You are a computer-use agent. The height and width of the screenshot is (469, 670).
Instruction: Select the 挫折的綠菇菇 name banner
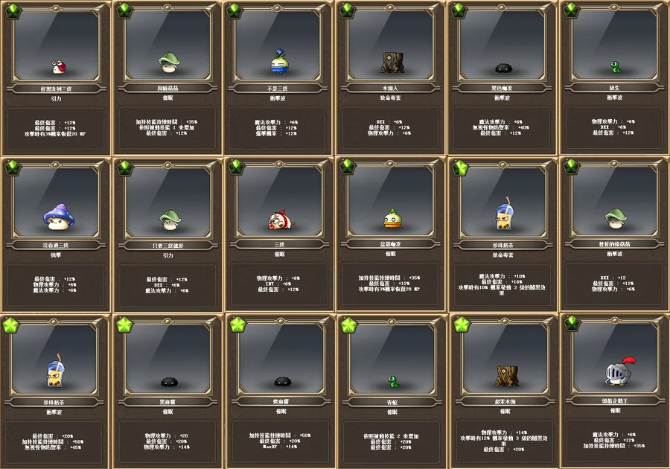pyautogui.click(x=614, y=244)
